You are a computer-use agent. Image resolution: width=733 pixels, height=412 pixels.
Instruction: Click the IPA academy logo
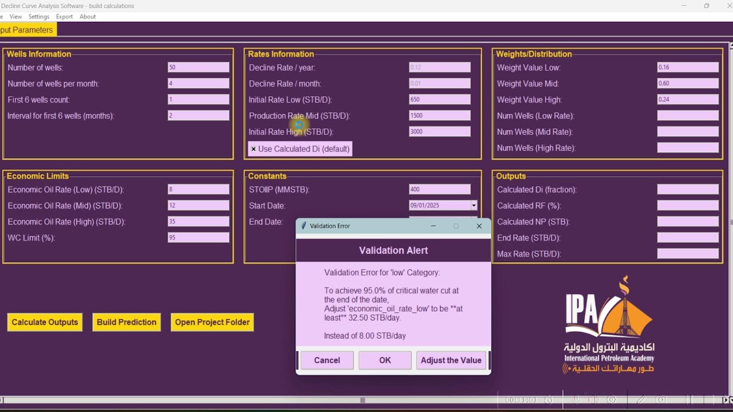click(x=609, y=324)
